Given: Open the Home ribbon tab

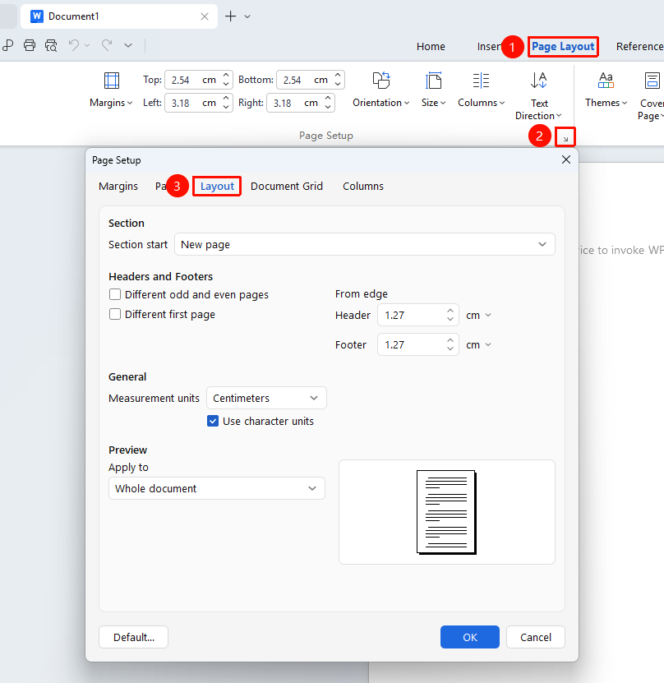Looking at the screenshot, I should [431, 46].
